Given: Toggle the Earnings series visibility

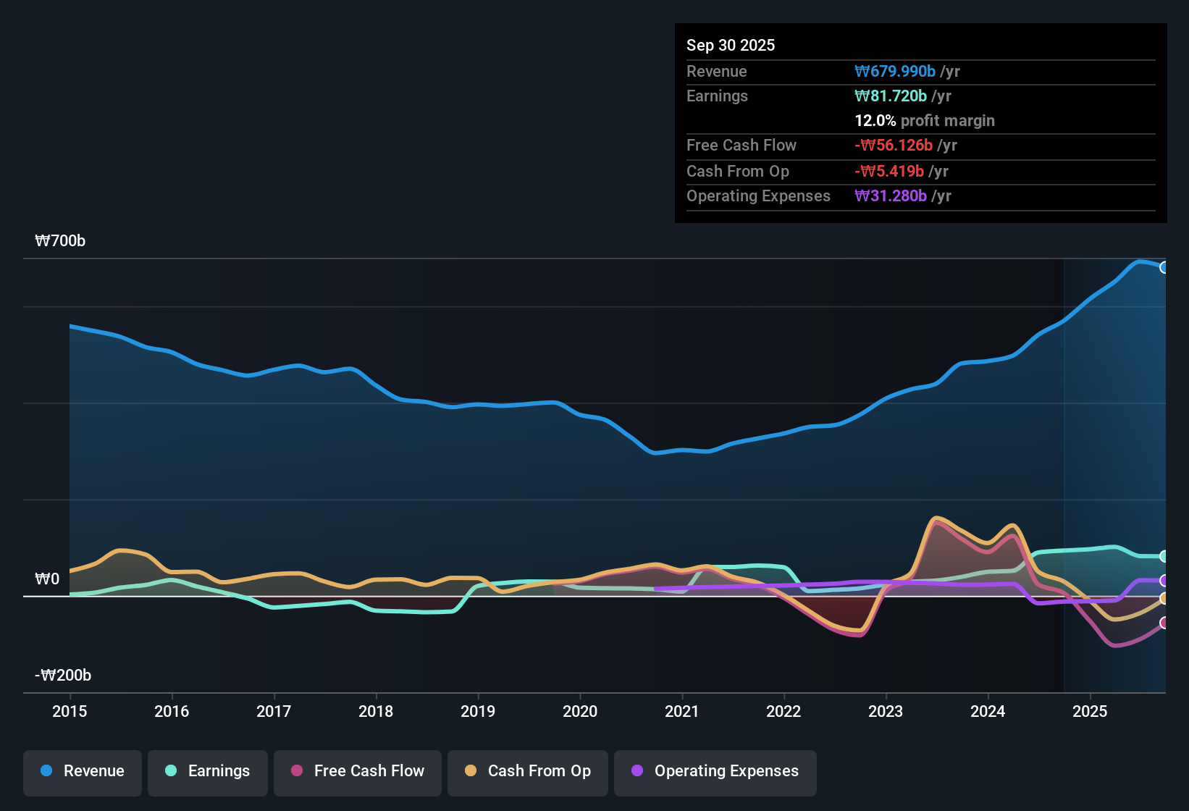Looking at the screenshot, I should 207,771.
